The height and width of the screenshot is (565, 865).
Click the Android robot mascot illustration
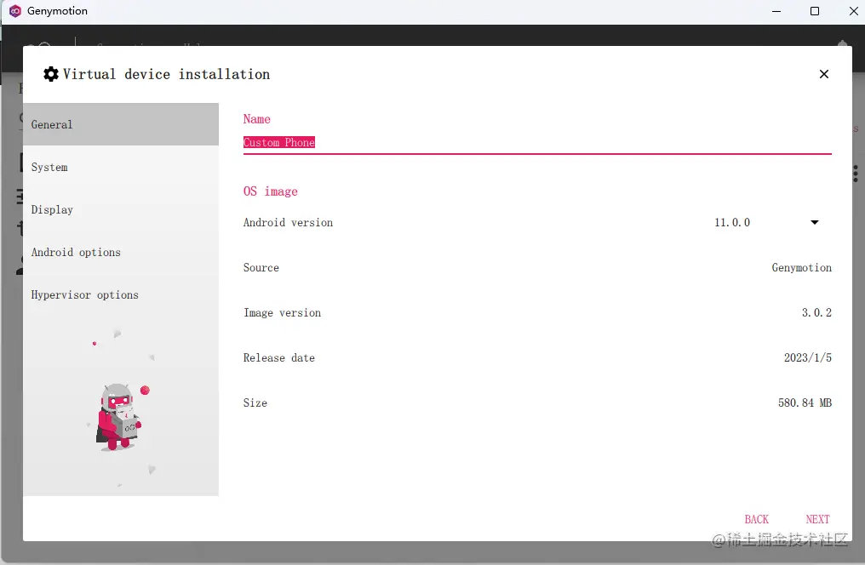[x=120, y=416]
